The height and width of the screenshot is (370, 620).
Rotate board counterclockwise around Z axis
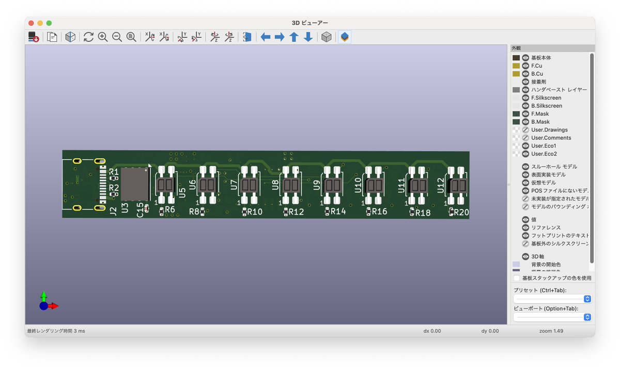click(229, 37)
